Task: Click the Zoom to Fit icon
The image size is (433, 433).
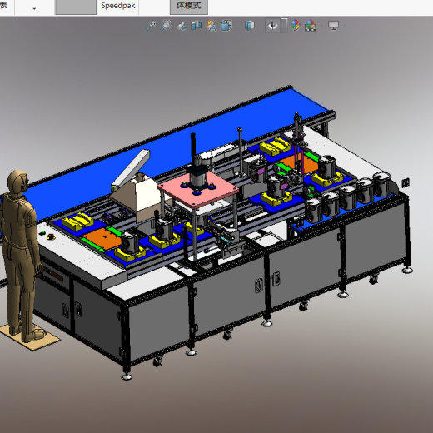Action: [x=152, y=26]
